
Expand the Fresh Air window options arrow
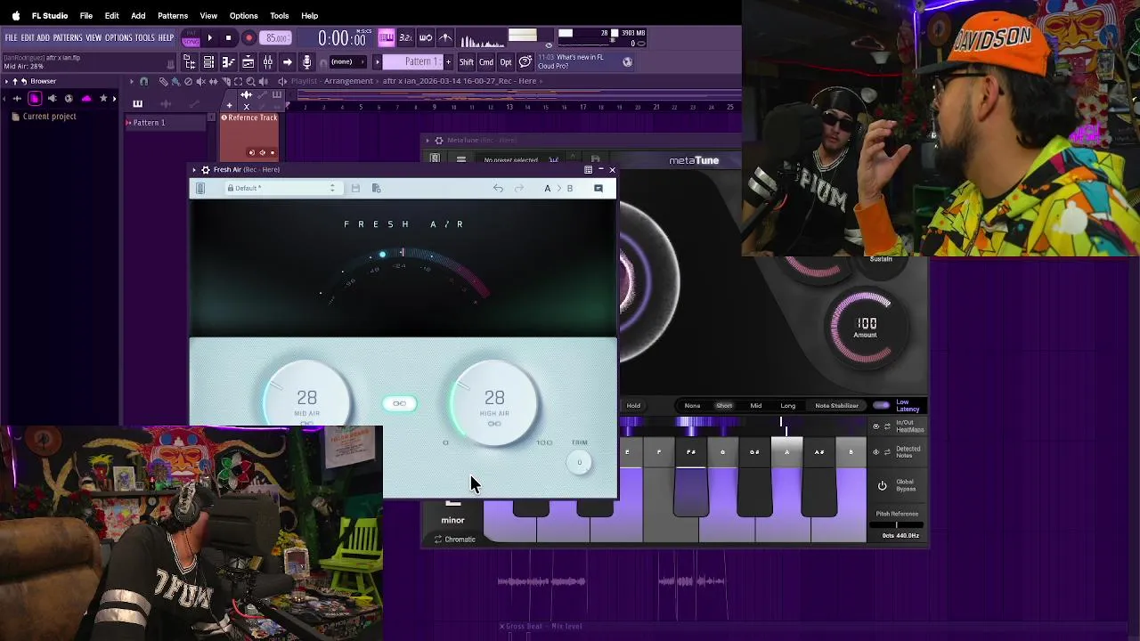[194, 169]
